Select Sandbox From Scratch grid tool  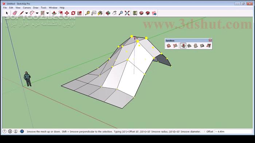(x=175, y=46)
